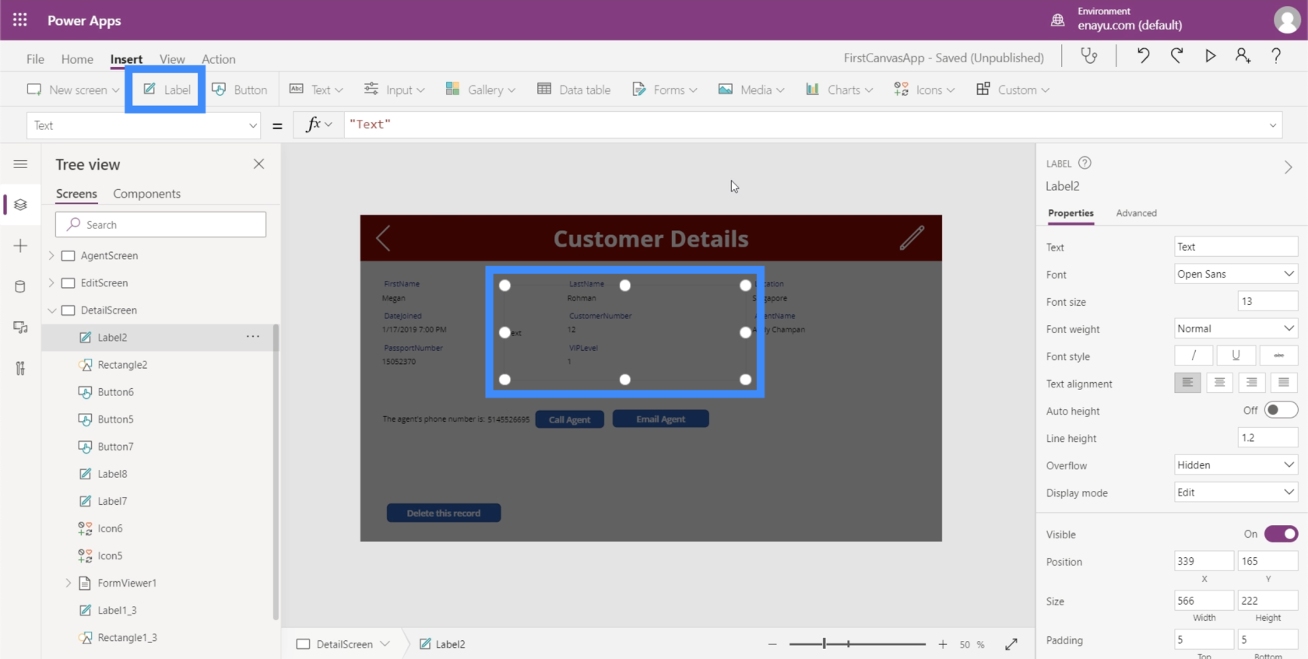Open the Home tab
Image resolution: width=1308 pixels, height=659 pixels.
click(77, 59)
